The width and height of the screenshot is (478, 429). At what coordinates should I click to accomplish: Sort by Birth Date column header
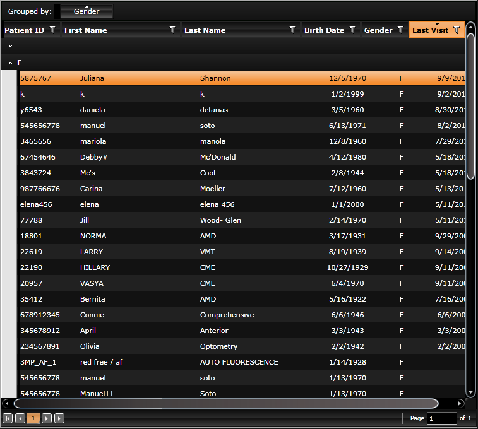(324, 30)
